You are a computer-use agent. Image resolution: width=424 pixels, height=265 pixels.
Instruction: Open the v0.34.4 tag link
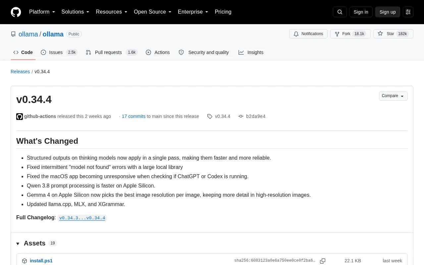click(223, 117)
